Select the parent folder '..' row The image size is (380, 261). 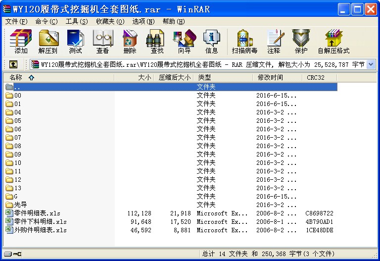tap(171, 87)
